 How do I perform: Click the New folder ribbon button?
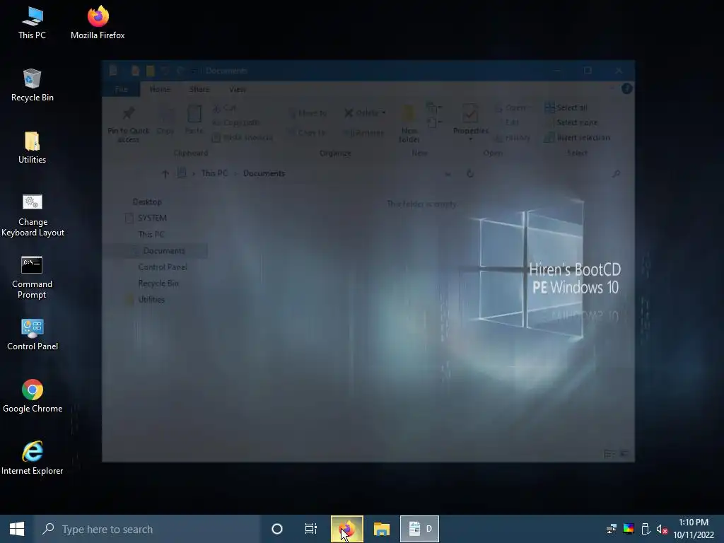click(x=409, y=124)
